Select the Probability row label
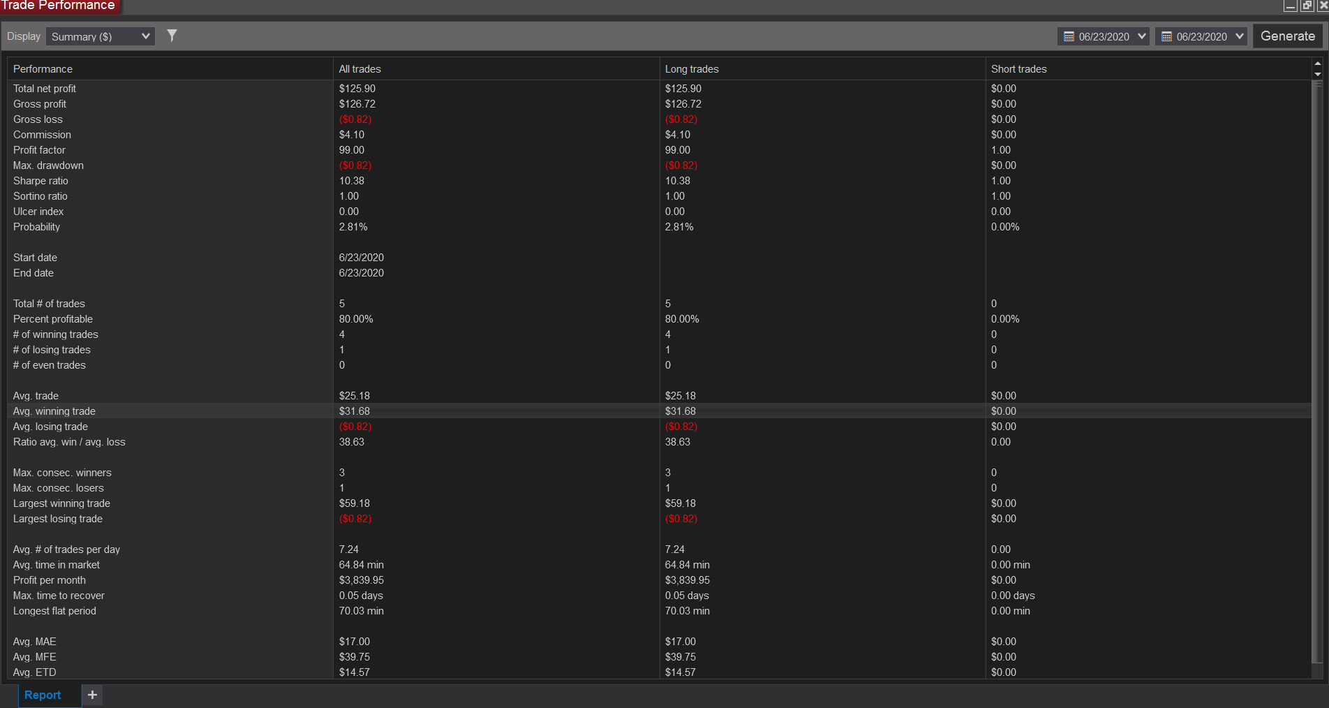This screenshot has width=1329, height=708. coord(36,227)
